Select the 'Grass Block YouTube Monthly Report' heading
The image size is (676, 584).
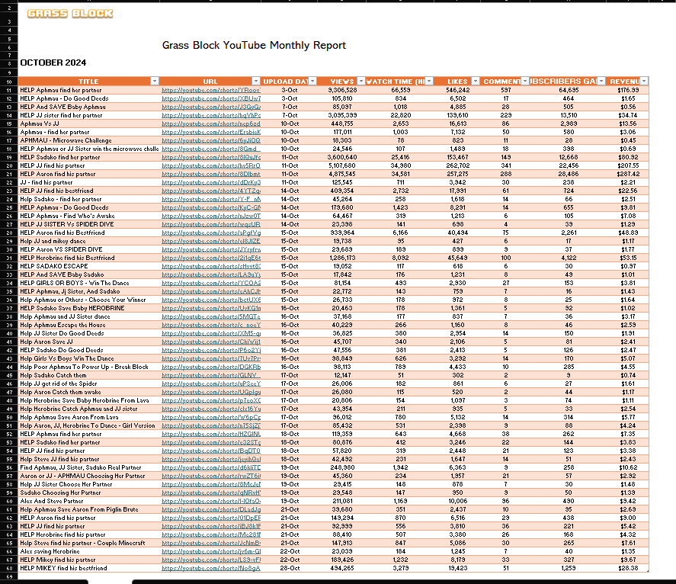[x=254, y=45]
